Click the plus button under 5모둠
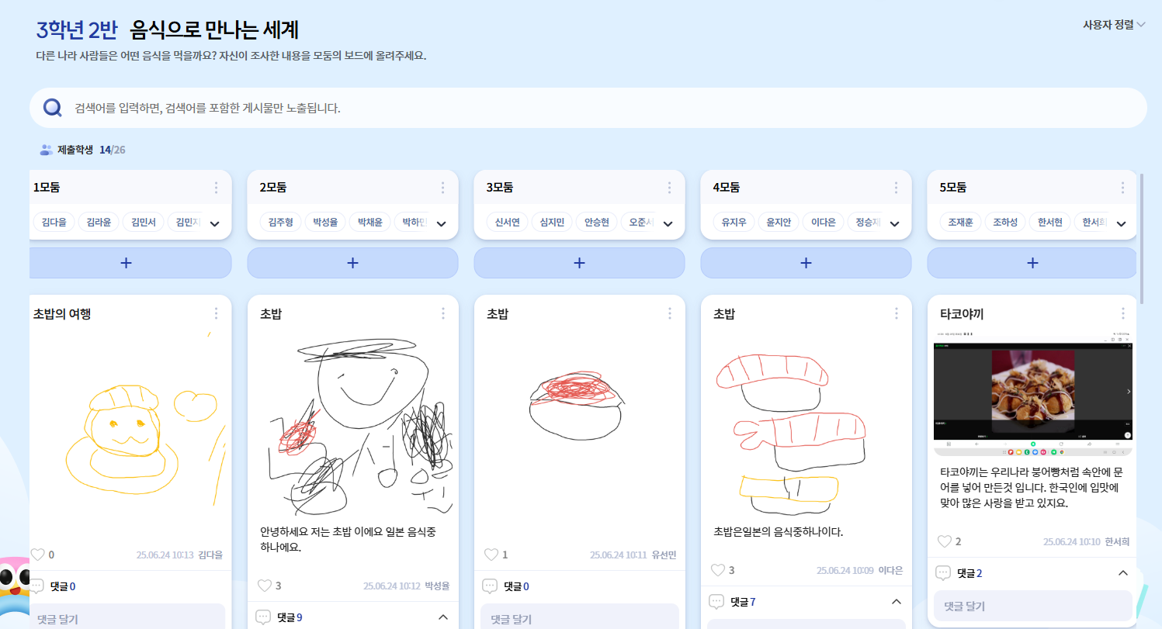Image resolution: width=1162 pixels, height=629 pixels. click(x=1032, y=263)
